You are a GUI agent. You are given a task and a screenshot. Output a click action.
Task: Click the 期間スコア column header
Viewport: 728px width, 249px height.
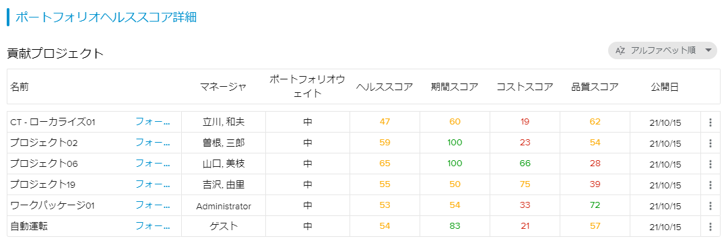455,87
